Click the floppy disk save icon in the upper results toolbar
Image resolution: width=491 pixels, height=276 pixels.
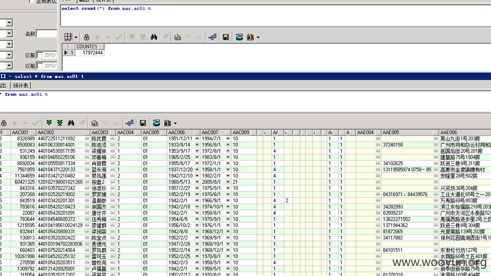click(x=225, y=37)
